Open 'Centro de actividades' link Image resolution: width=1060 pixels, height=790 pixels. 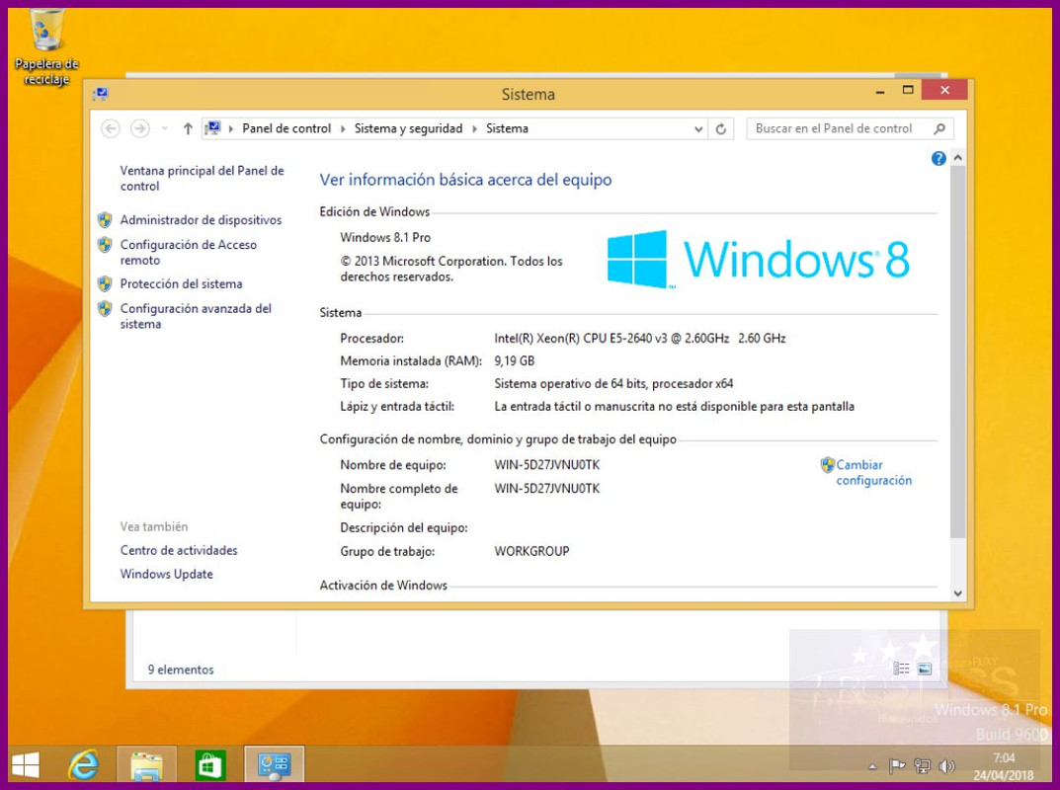pyautogui.click(x=179, y=550)
